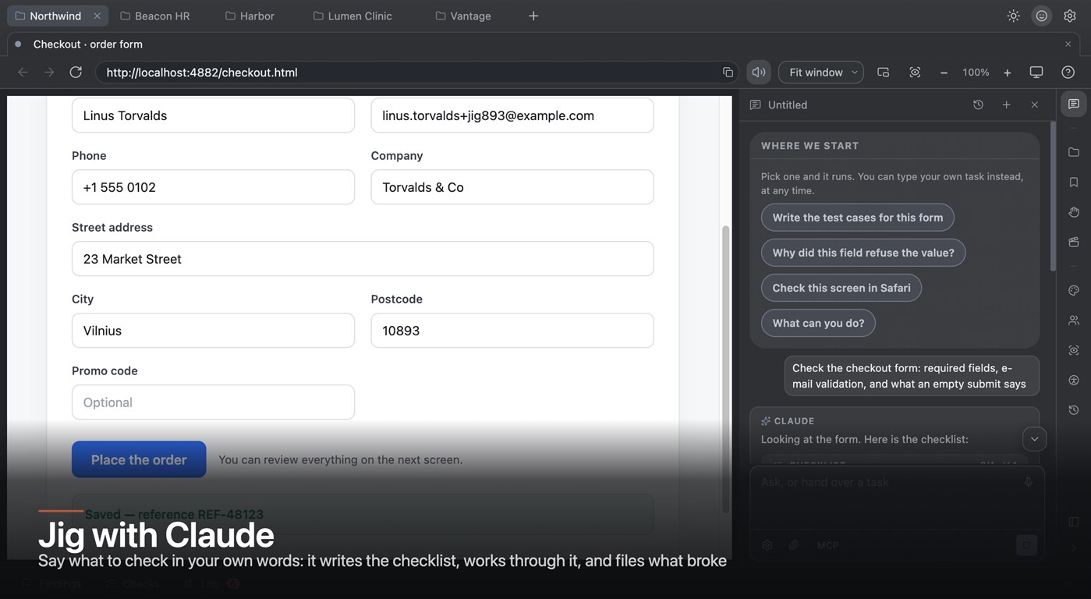The image size is (1091, 599).
Task: Click the Promo code field
Action: click(213, 402)
